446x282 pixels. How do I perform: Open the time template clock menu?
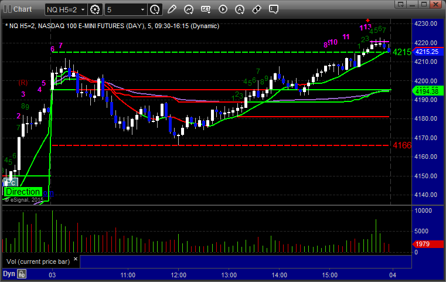(x=155, y=9)
